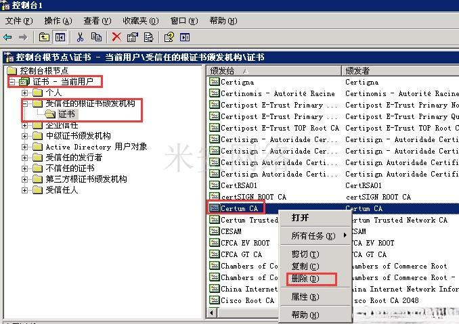Screen dimensions: 459x324
Task: Click the certSIGN ROOT CA certificate icon
Action: pyautogui.click(x=215, y=196)
